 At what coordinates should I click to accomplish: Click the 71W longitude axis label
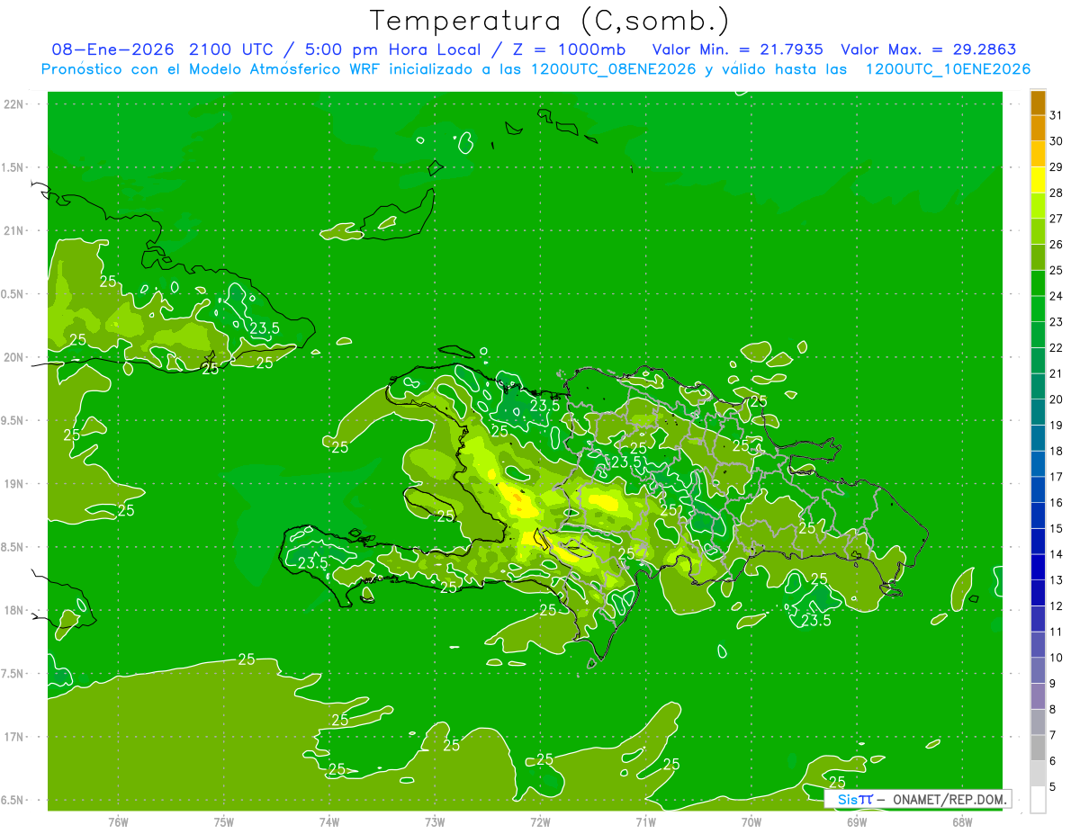[x=645, y=822]
